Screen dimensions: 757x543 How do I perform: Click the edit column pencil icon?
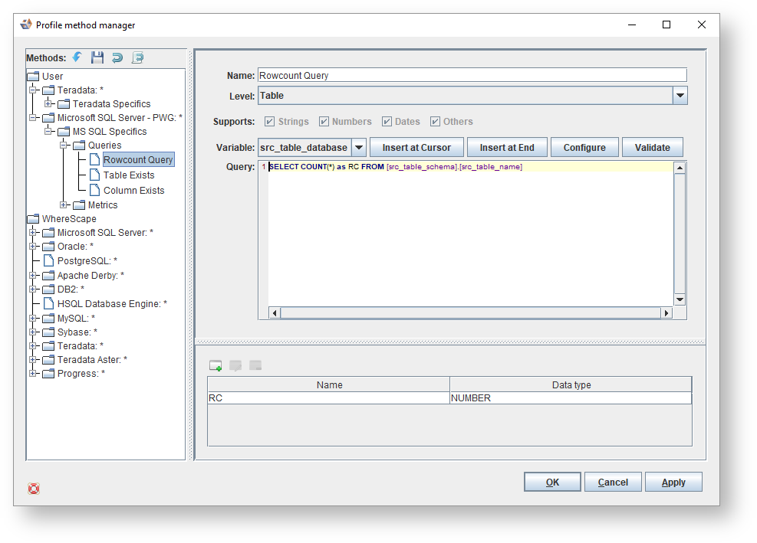click(x=235, y=366)
